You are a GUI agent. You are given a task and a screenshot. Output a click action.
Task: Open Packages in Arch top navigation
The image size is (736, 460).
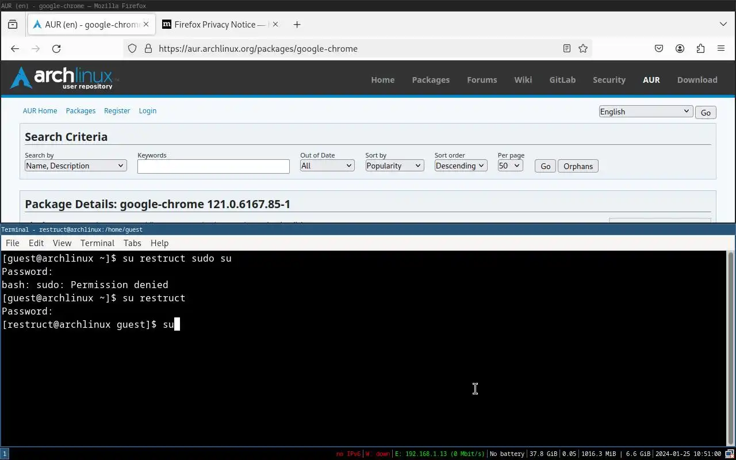(431, 80)
